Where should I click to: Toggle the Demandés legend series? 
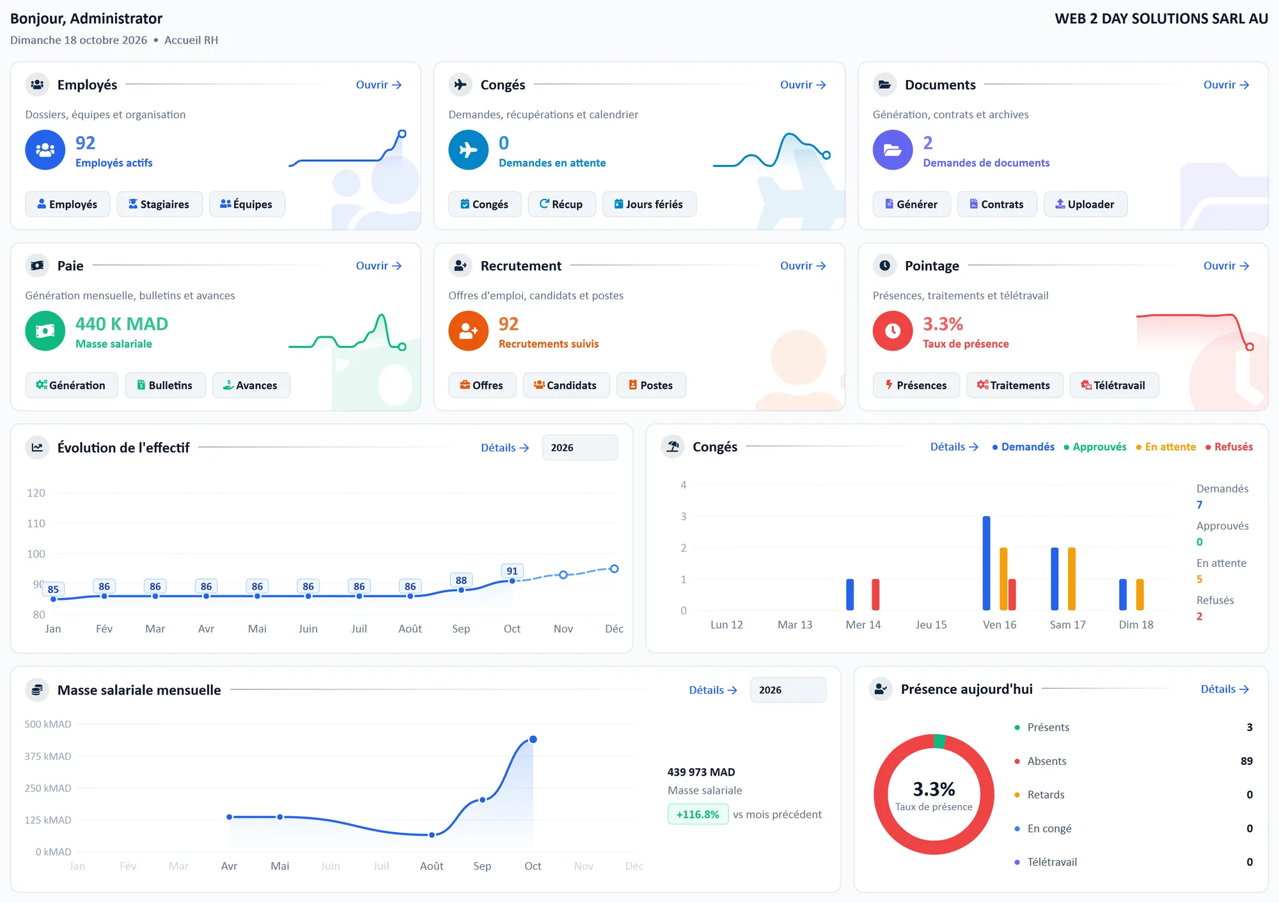[x=1023, y=447]
